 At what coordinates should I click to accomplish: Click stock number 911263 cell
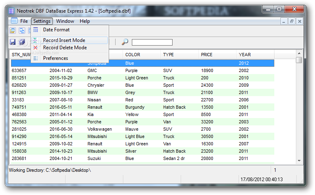(19, 92)
